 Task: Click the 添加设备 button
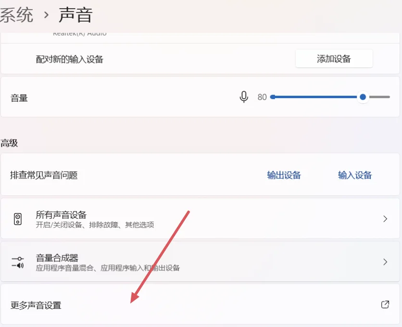[334, 58]
